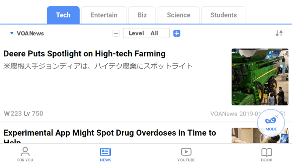Click the Japanese translation subtitle text

click(98, 66)
